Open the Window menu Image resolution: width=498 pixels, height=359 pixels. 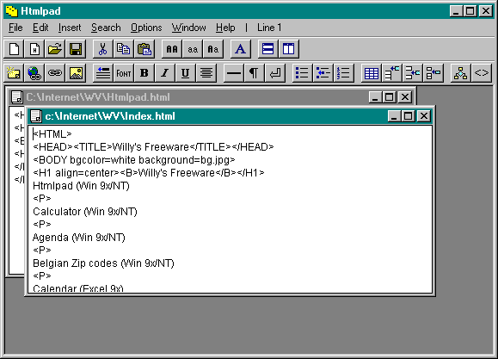pos(188,28)
